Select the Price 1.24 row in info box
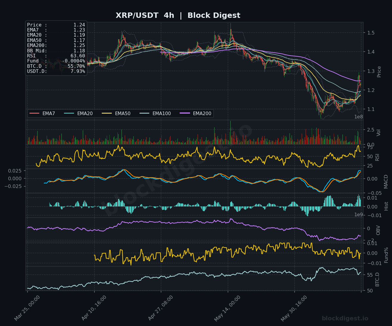The width and height of the screenshot is (392, 326). [56, 25]
